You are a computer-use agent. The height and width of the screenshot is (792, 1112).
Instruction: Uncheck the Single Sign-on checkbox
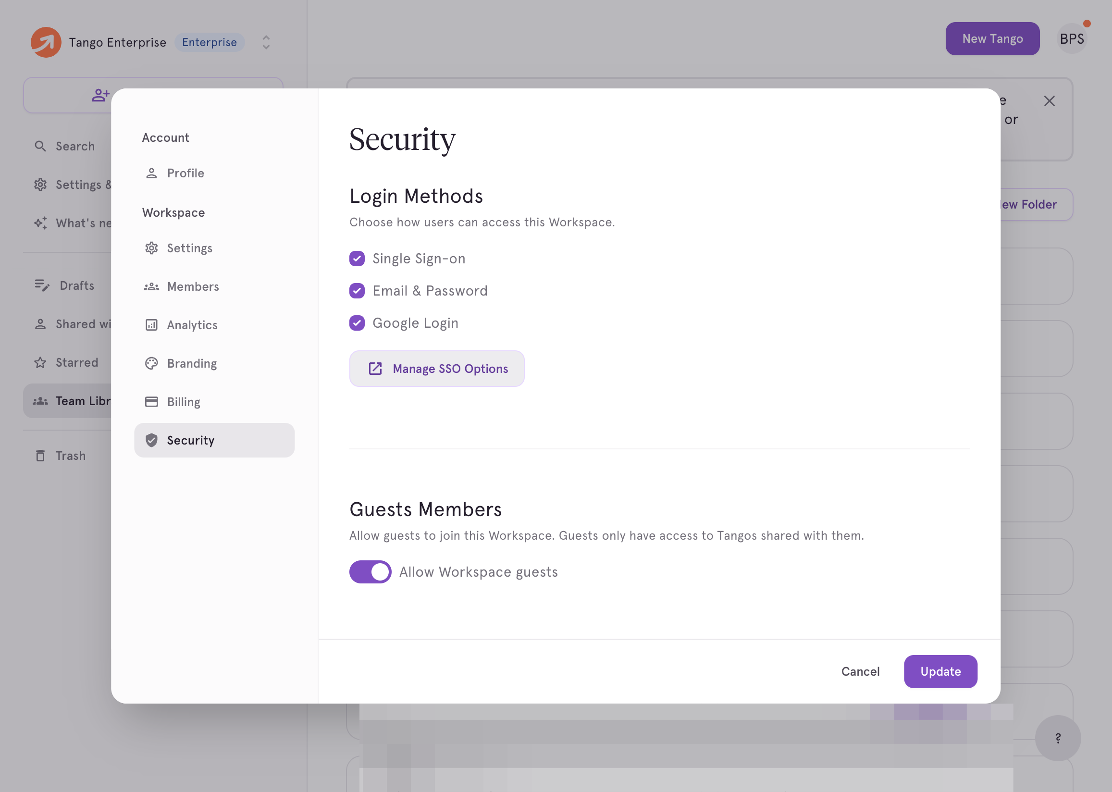tap(357, 259)
